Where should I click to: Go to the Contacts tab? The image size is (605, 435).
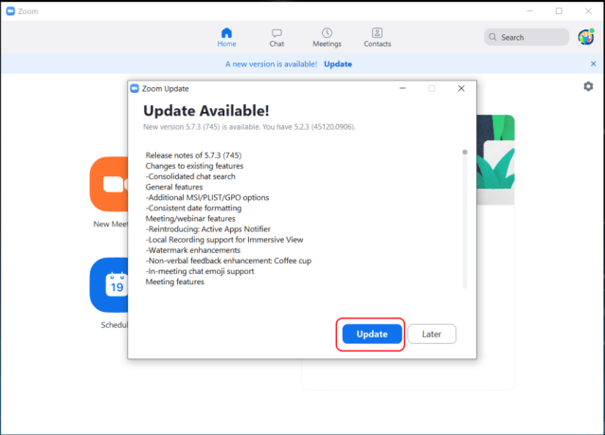point(377,38)
